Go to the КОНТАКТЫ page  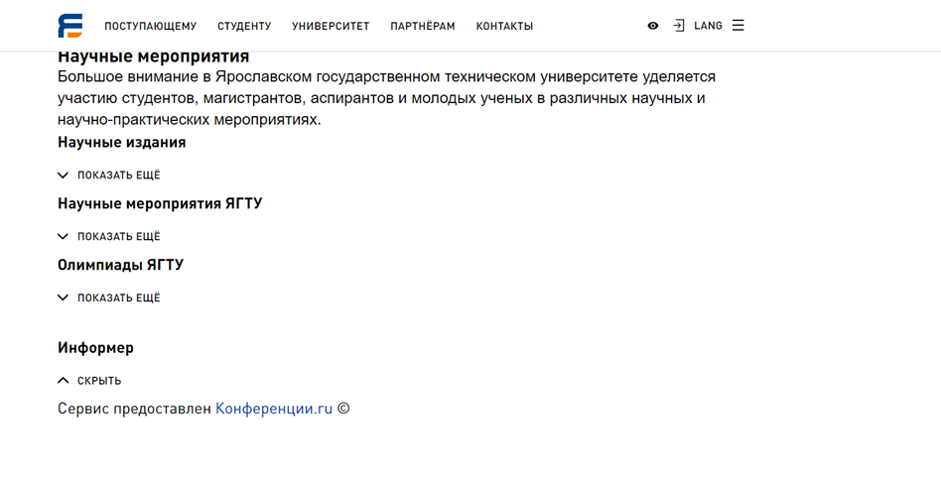click(x=504, y=27)
